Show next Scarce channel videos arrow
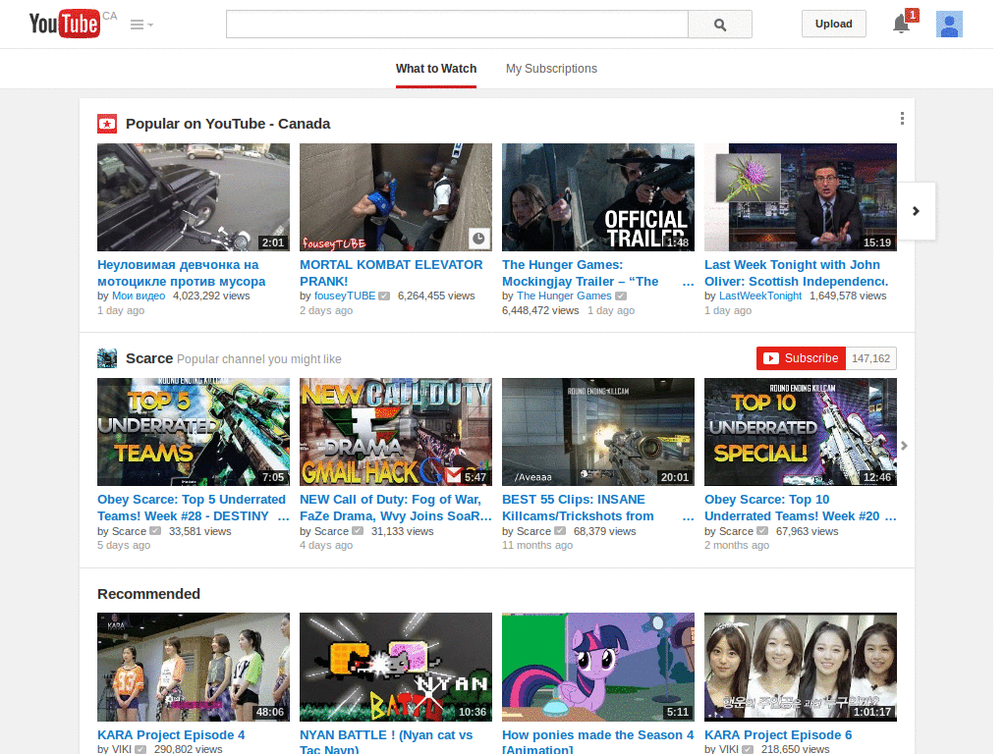 coord(904,446)
